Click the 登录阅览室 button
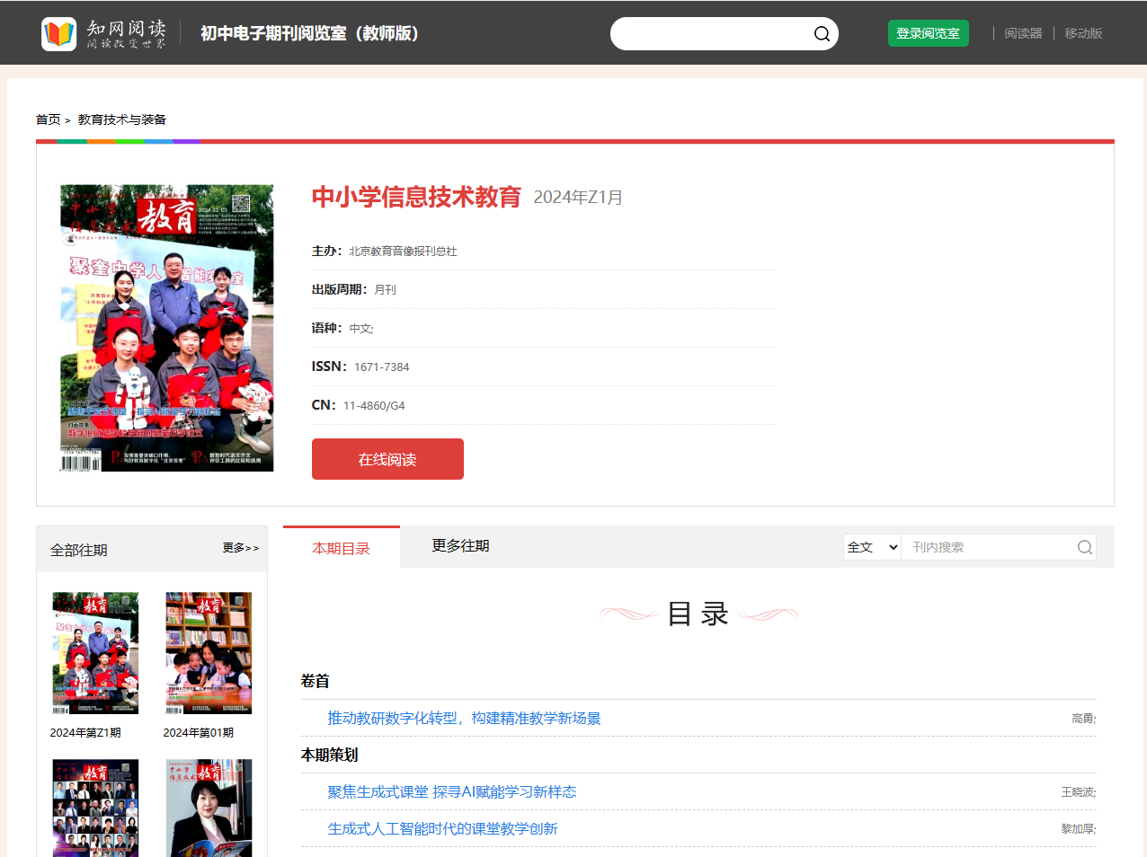This screenshot has height=857, width=1147. (x=929, y=33)
